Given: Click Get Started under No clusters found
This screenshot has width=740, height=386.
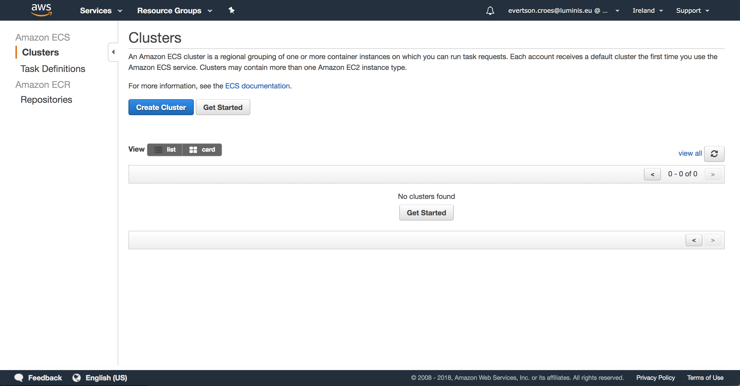Looking at the screenshot, I should (x=426, y=213).
